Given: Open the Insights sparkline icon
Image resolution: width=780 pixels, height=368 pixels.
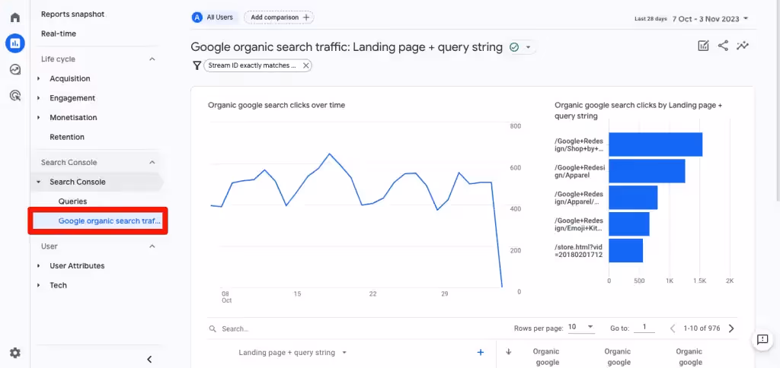Looking at the screenshot, I should click(x=743, y=46).
